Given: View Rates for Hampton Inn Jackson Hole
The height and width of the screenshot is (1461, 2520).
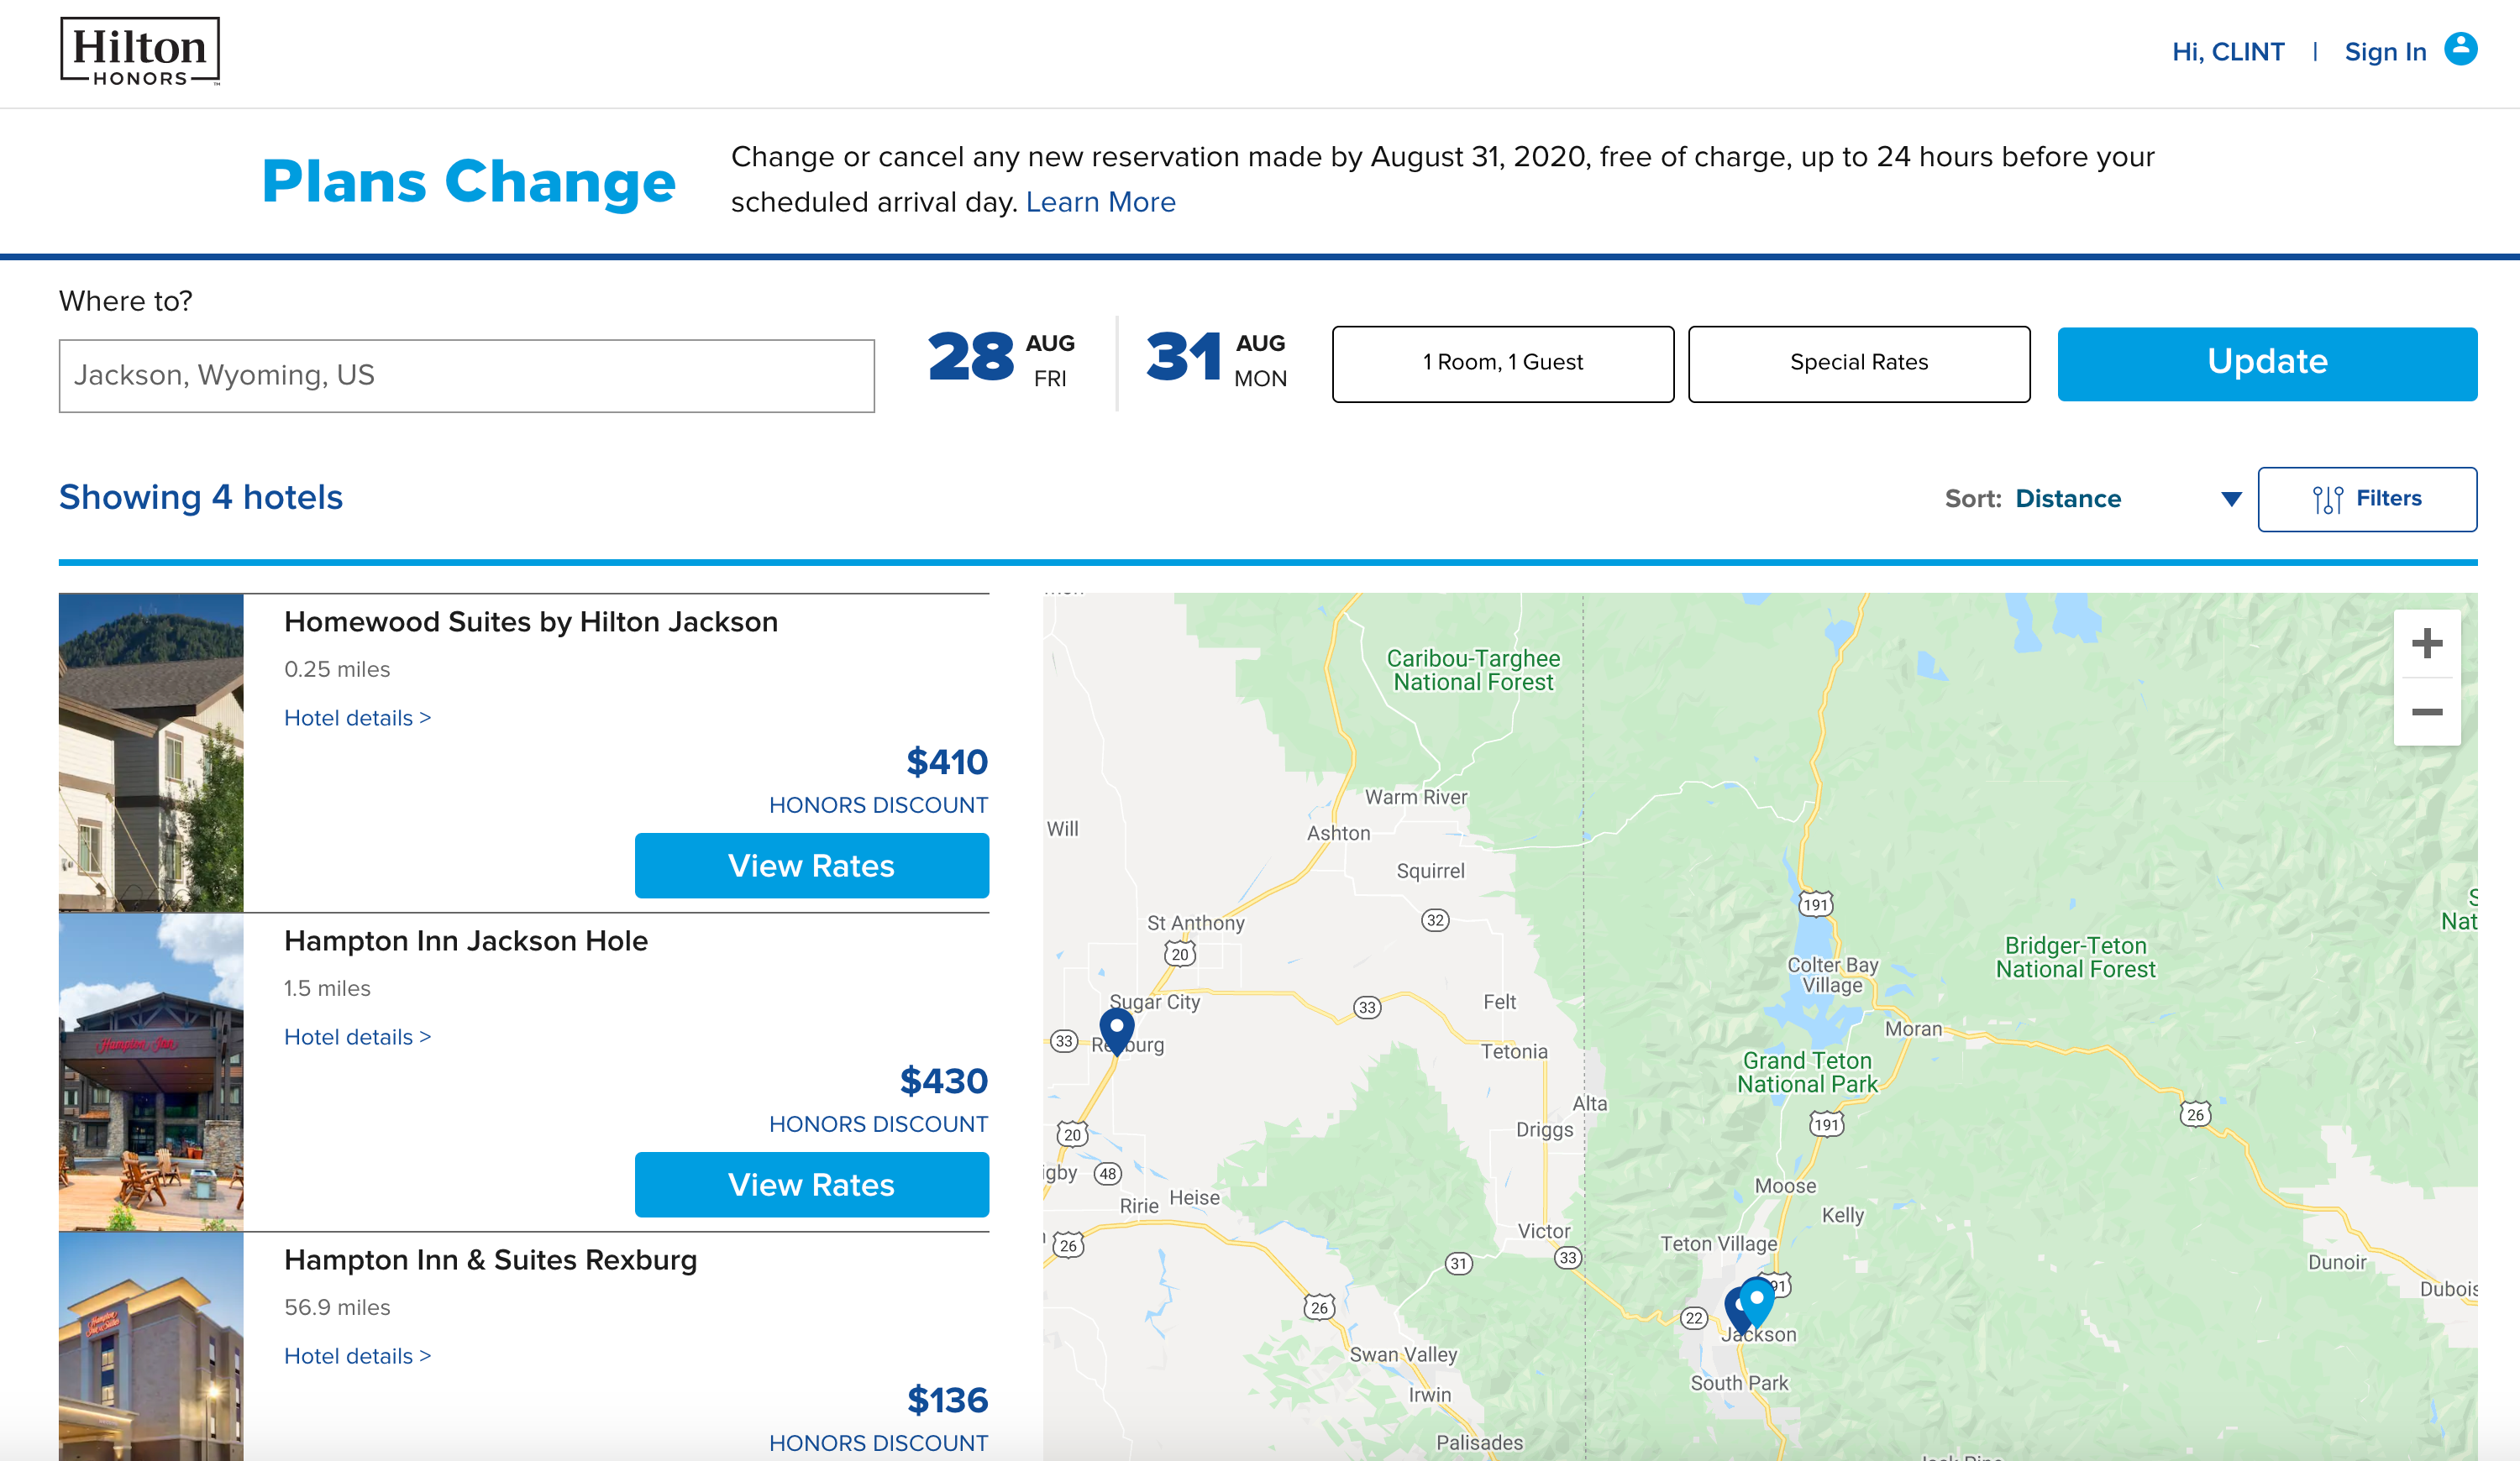Looking at the screenshot, I should pos(811,1184).
